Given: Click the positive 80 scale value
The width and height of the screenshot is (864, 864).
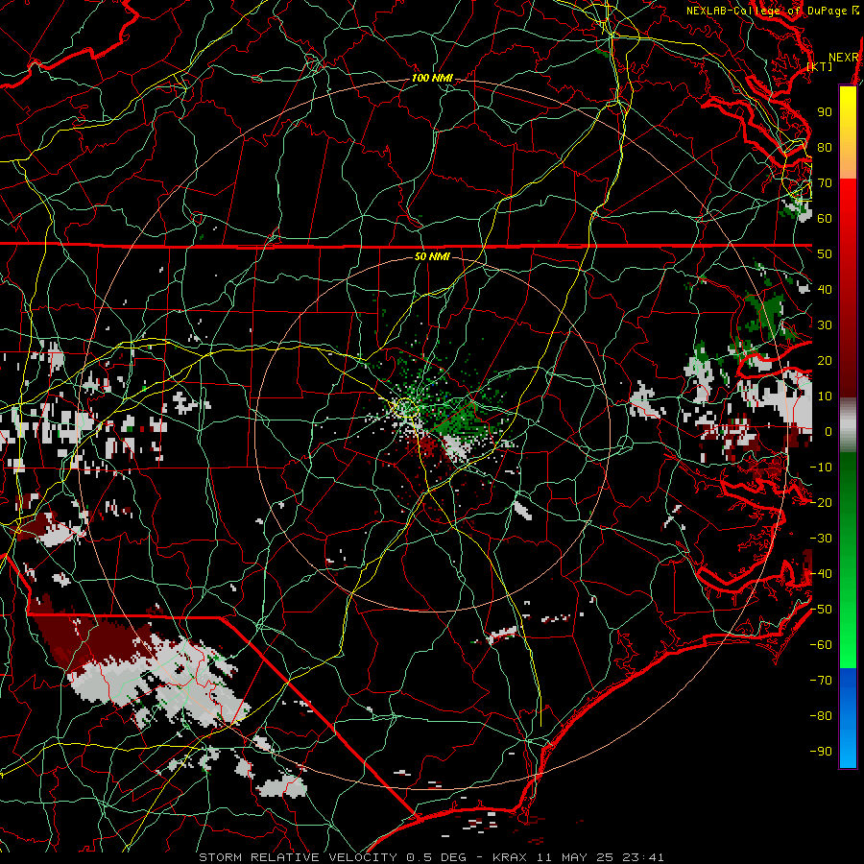Looking at the screenshot, I should (825, 148).
